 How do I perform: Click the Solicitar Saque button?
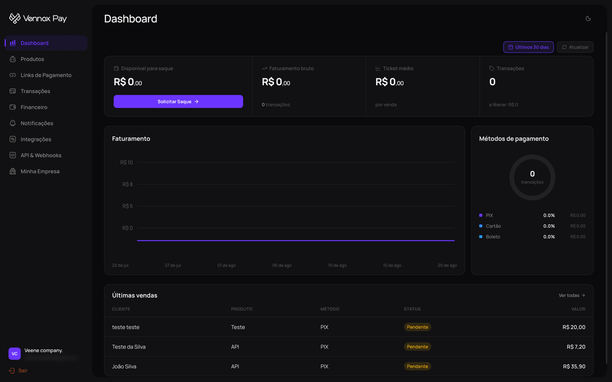[178, 102]
